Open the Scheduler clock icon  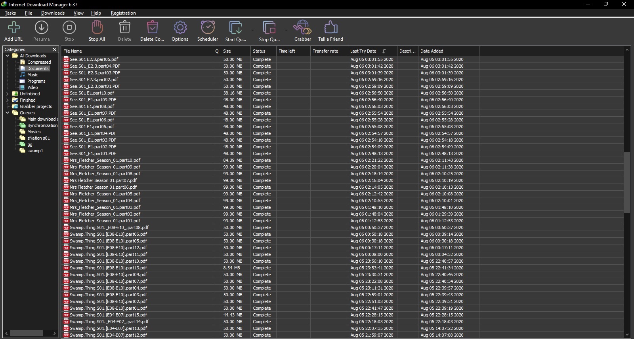tap(208, 28)
